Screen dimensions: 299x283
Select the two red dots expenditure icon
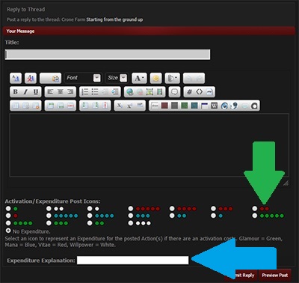[255, 208]
